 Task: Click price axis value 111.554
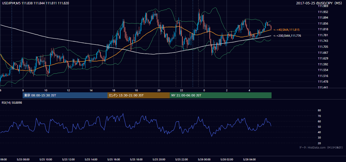[x=323, y=70]
